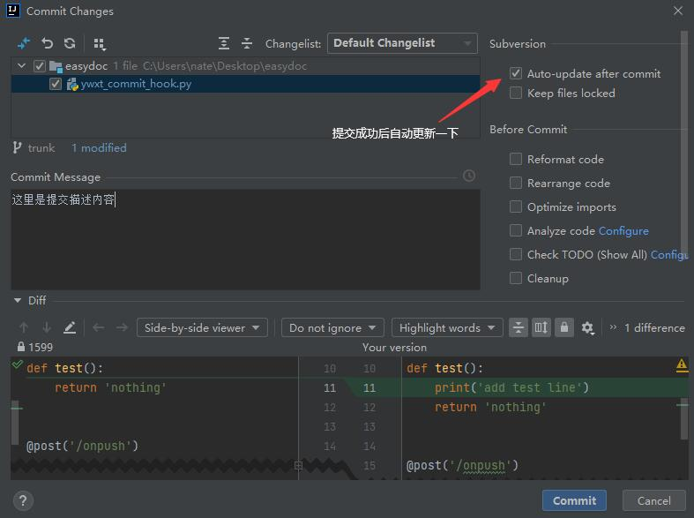This screenshot has width=694, height=518.
Task: Expand all files in changes tree
Action: coord(224,43)
